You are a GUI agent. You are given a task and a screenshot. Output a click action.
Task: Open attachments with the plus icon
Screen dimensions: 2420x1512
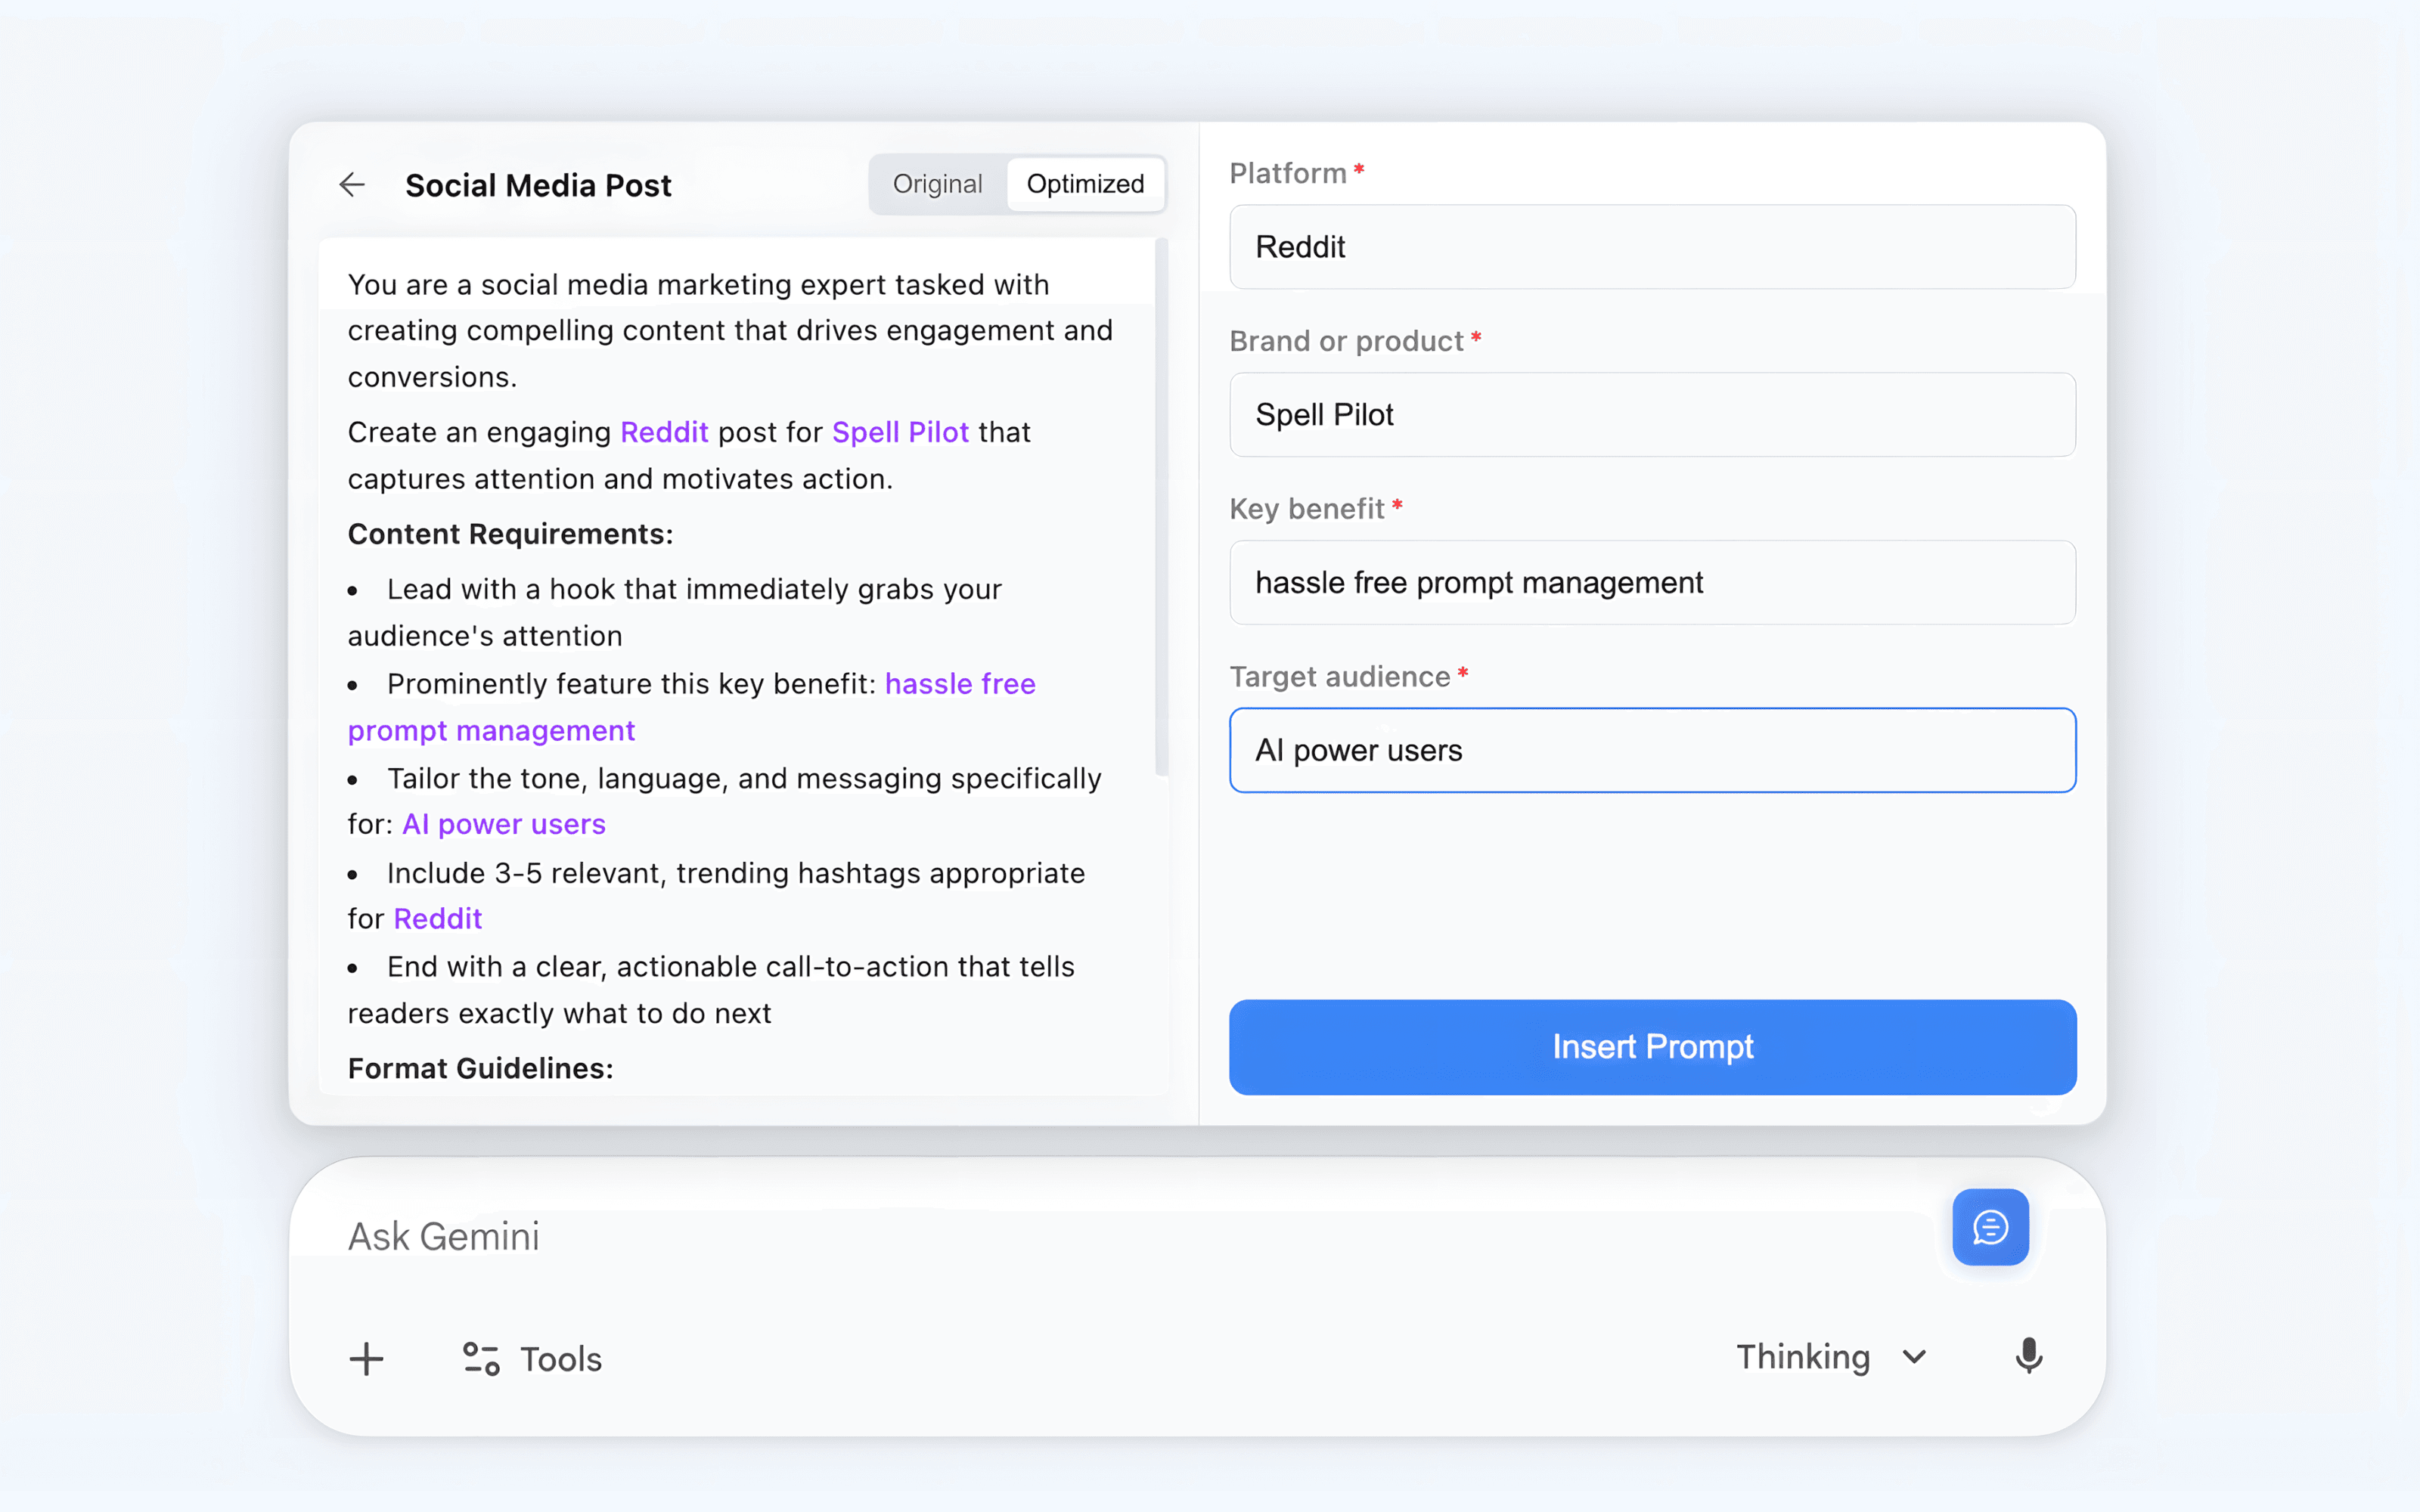(366, 1358)
